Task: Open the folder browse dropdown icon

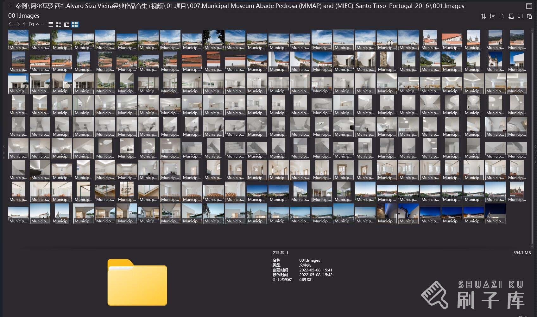Action: coord(31,24)
